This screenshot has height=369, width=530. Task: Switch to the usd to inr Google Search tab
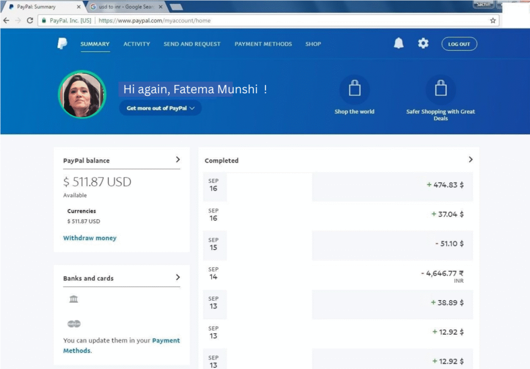[x=126, y=7]
